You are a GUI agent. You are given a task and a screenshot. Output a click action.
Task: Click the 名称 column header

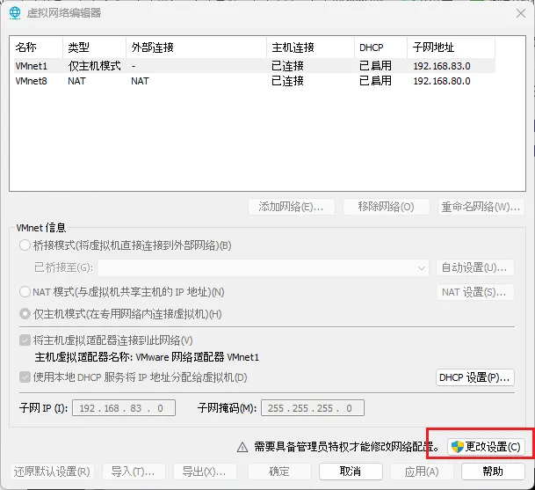(39, 48)
